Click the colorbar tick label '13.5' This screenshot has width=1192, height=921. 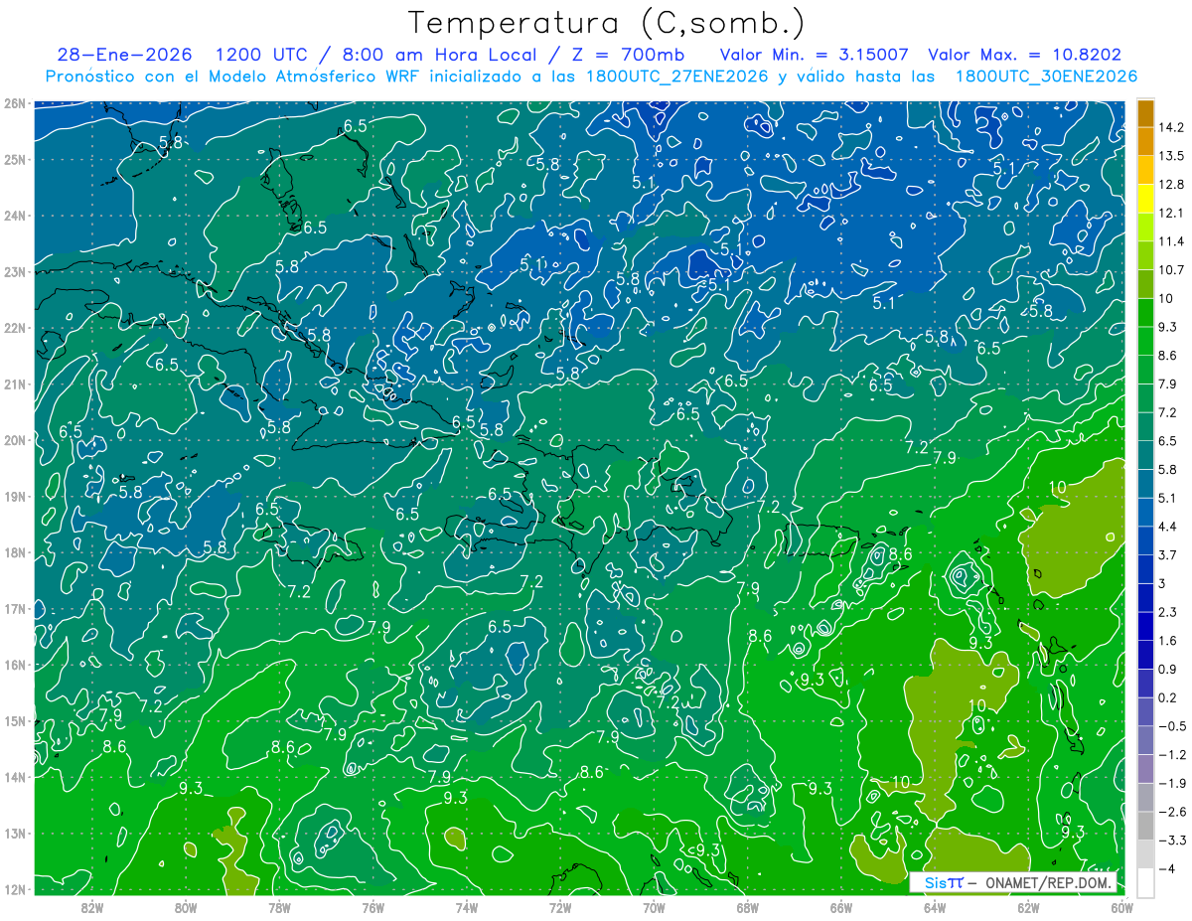point(1173,156)
